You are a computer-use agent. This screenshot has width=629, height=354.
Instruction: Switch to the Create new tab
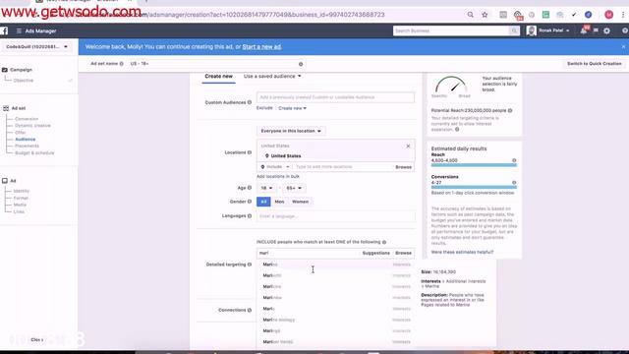[x=218, y=77]
